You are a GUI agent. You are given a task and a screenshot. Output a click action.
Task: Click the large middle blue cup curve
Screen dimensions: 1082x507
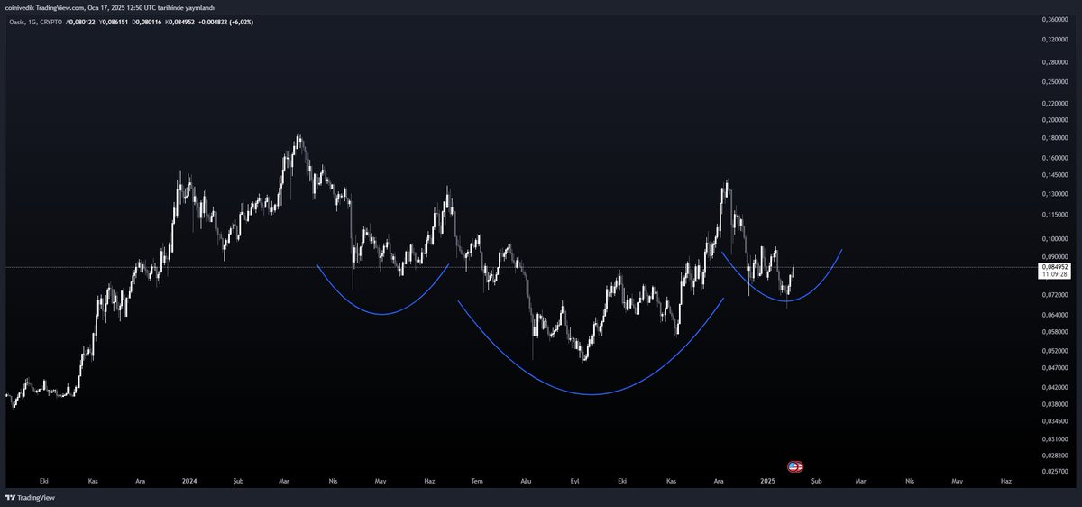591,394
